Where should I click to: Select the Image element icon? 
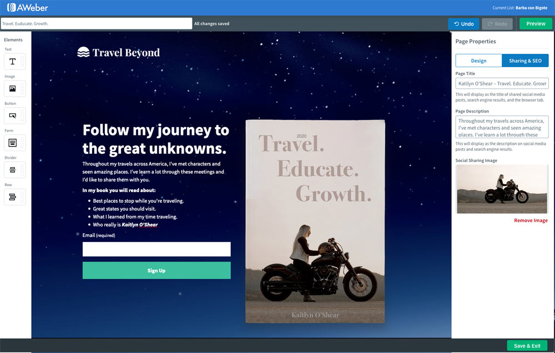pyautogui.click(x=12, y=88)
